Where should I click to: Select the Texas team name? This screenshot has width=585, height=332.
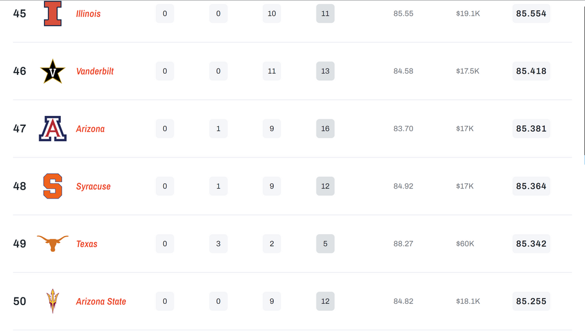(87, 244)
